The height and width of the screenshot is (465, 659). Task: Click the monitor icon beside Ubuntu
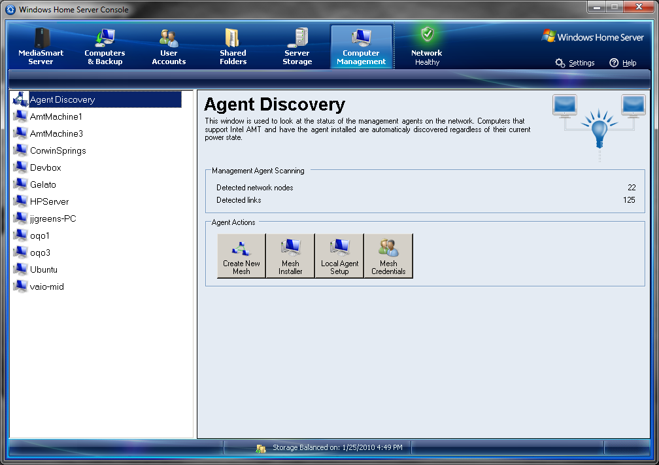tap(20, 269)
